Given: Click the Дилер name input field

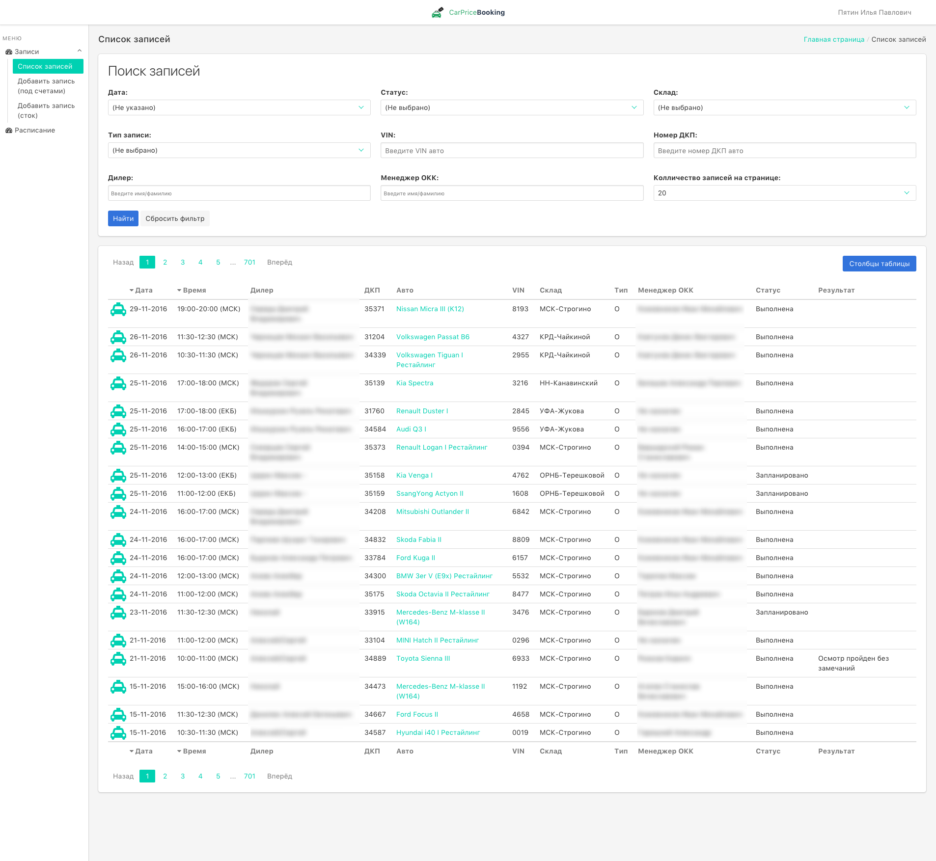Looking at the screenshot, I should coord(239,193).
